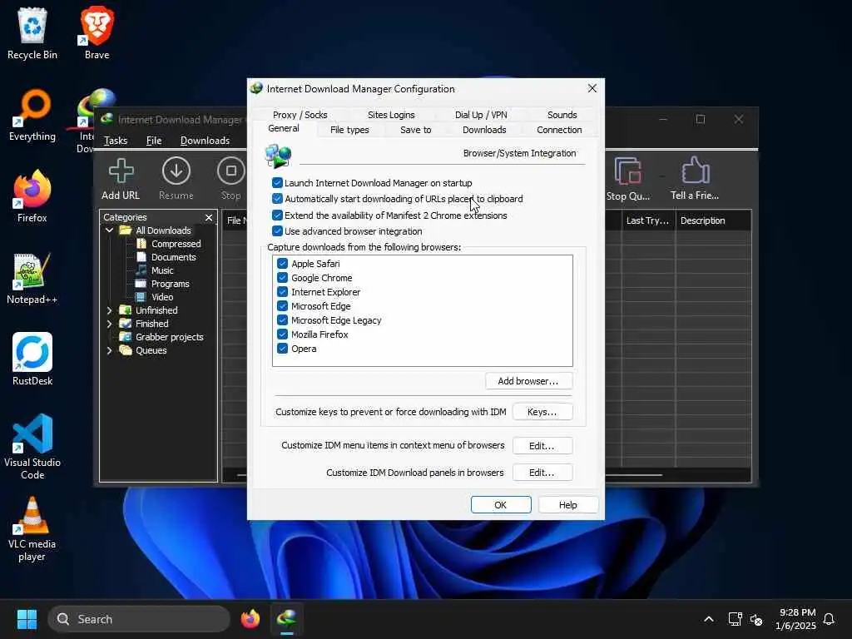The width and height of the screenshot is (852, 639).
Task: Open the File menu in IDM
Action: point(154,141)
